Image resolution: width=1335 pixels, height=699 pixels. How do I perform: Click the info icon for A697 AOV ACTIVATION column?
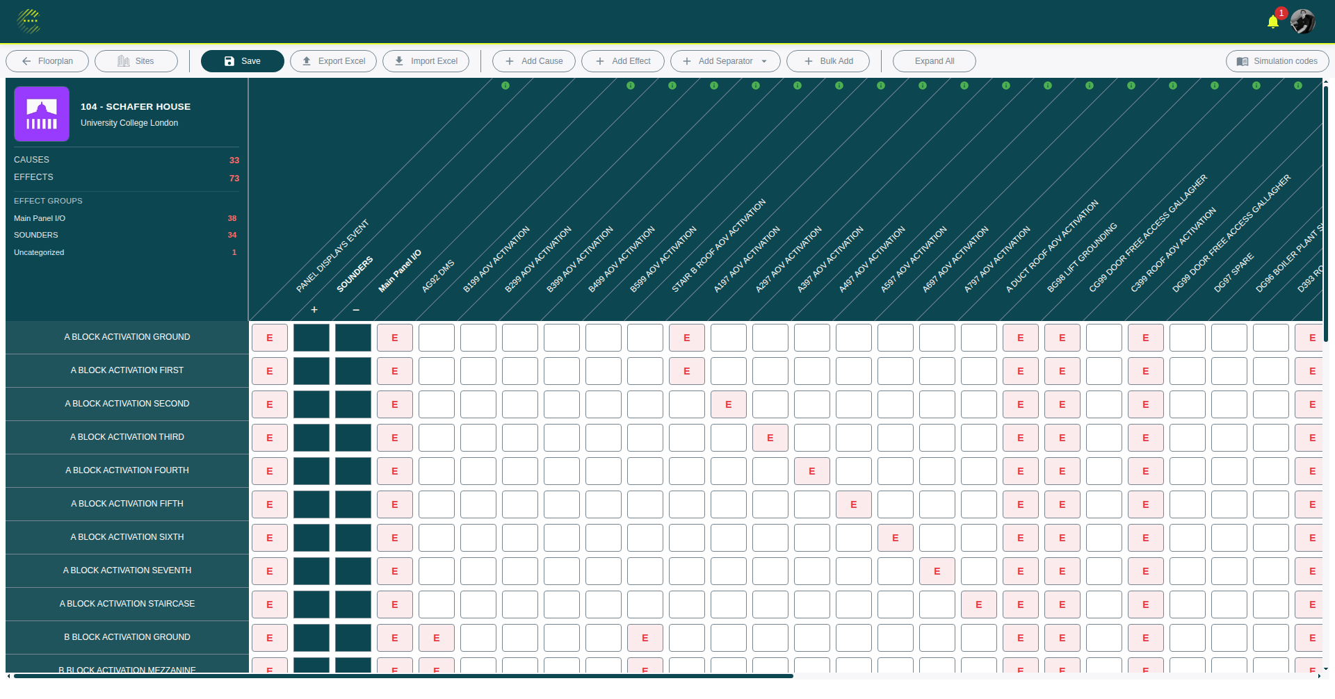(1131, 85)
